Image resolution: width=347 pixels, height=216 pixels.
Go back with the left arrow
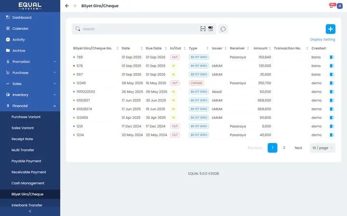coord(67,6)
